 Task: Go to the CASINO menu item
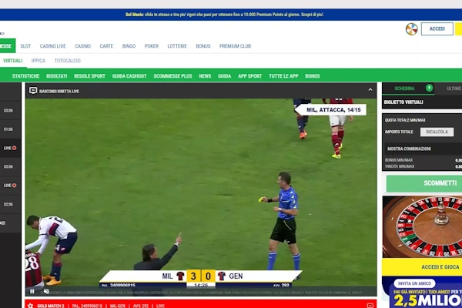(x=83, y=46)
